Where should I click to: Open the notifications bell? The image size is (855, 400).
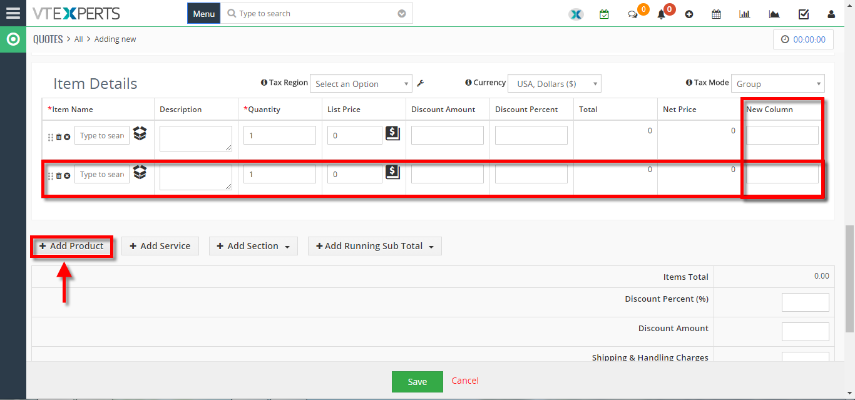click(x=661, y=14)
